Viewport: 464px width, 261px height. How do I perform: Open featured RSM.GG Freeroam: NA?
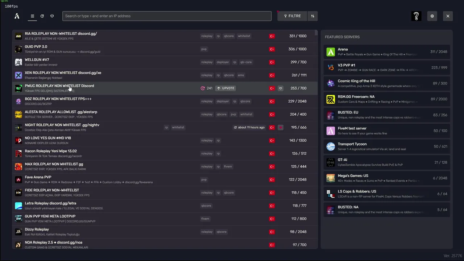[387, 99]
